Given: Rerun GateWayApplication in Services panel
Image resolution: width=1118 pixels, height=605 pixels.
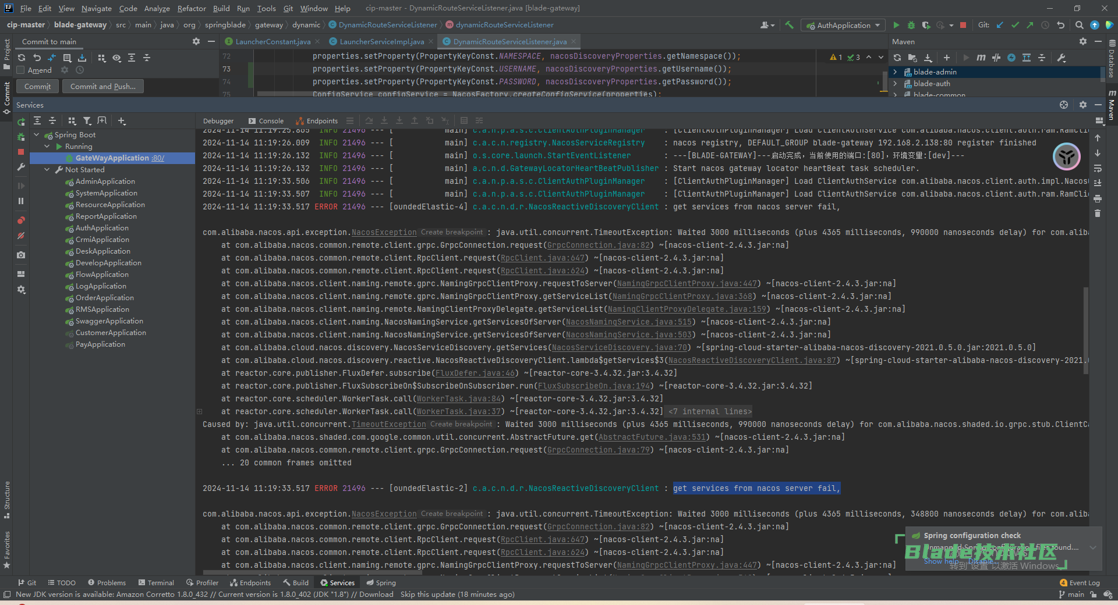Looking at the screenshot, I should click(21, 122).
